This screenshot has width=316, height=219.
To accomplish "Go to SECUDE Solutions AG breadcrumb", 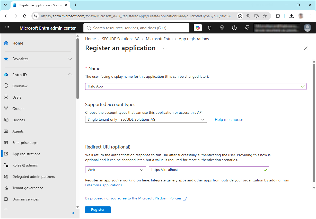I will [121, 39].
